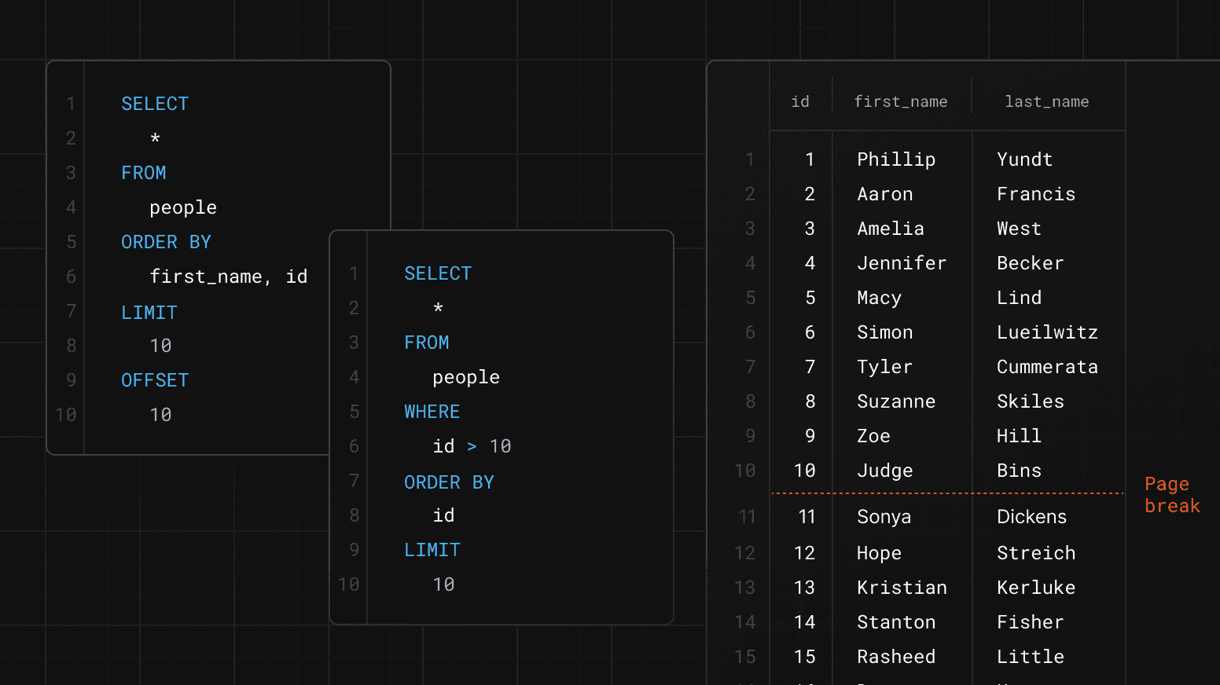
Task: Click the Page break label
Action: click(x=1171, y=495)
